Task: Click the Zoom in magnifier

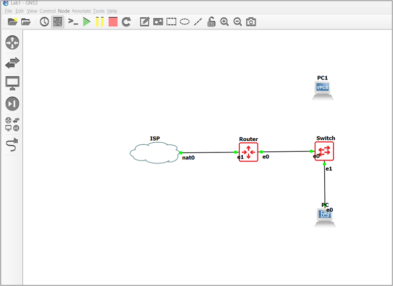Action: (x=225, y=22)
